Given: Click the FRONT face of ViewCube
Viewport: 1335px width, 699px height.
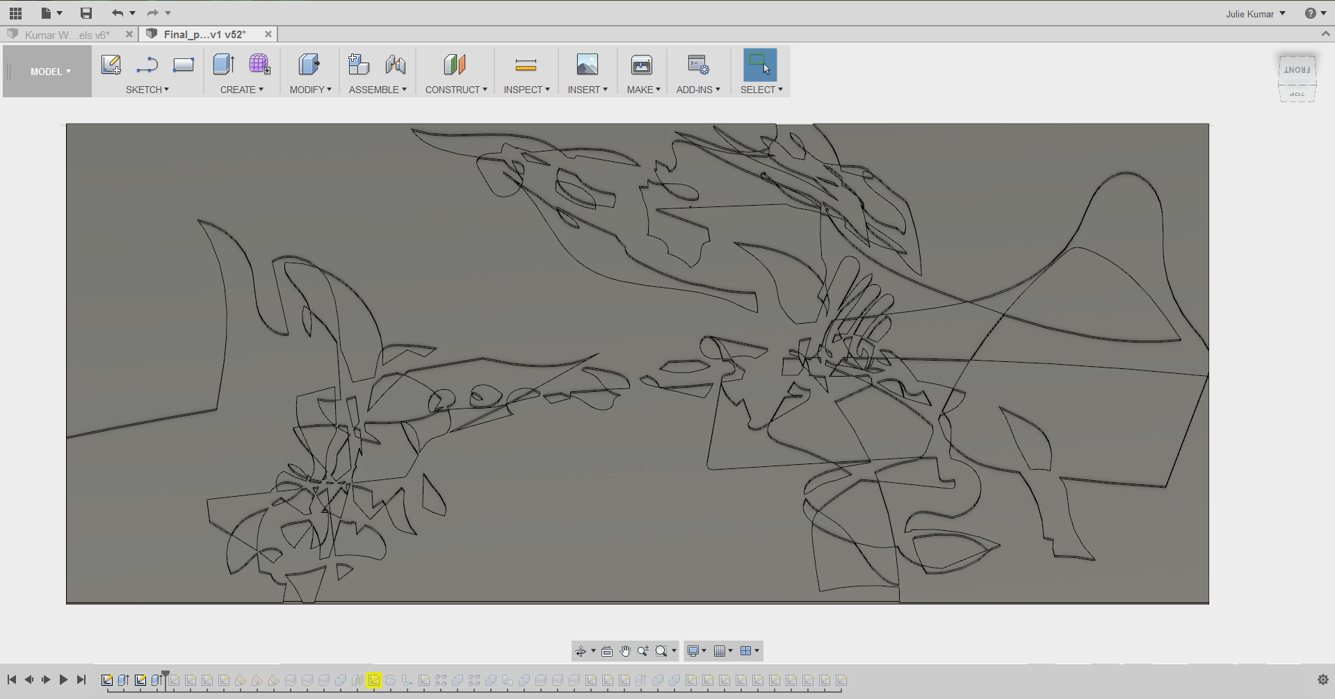Looking at the screenshot, I should [x=1297, y=69].
